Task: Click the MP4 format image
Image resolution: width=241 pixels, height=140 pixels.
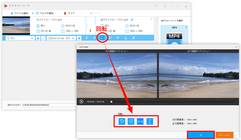Action: [174, 39]
